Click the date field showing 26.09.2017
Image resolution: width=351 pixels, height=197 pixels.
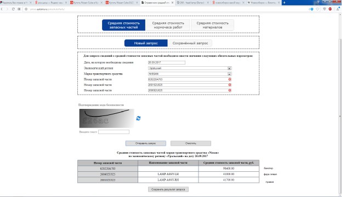point(167,62)
